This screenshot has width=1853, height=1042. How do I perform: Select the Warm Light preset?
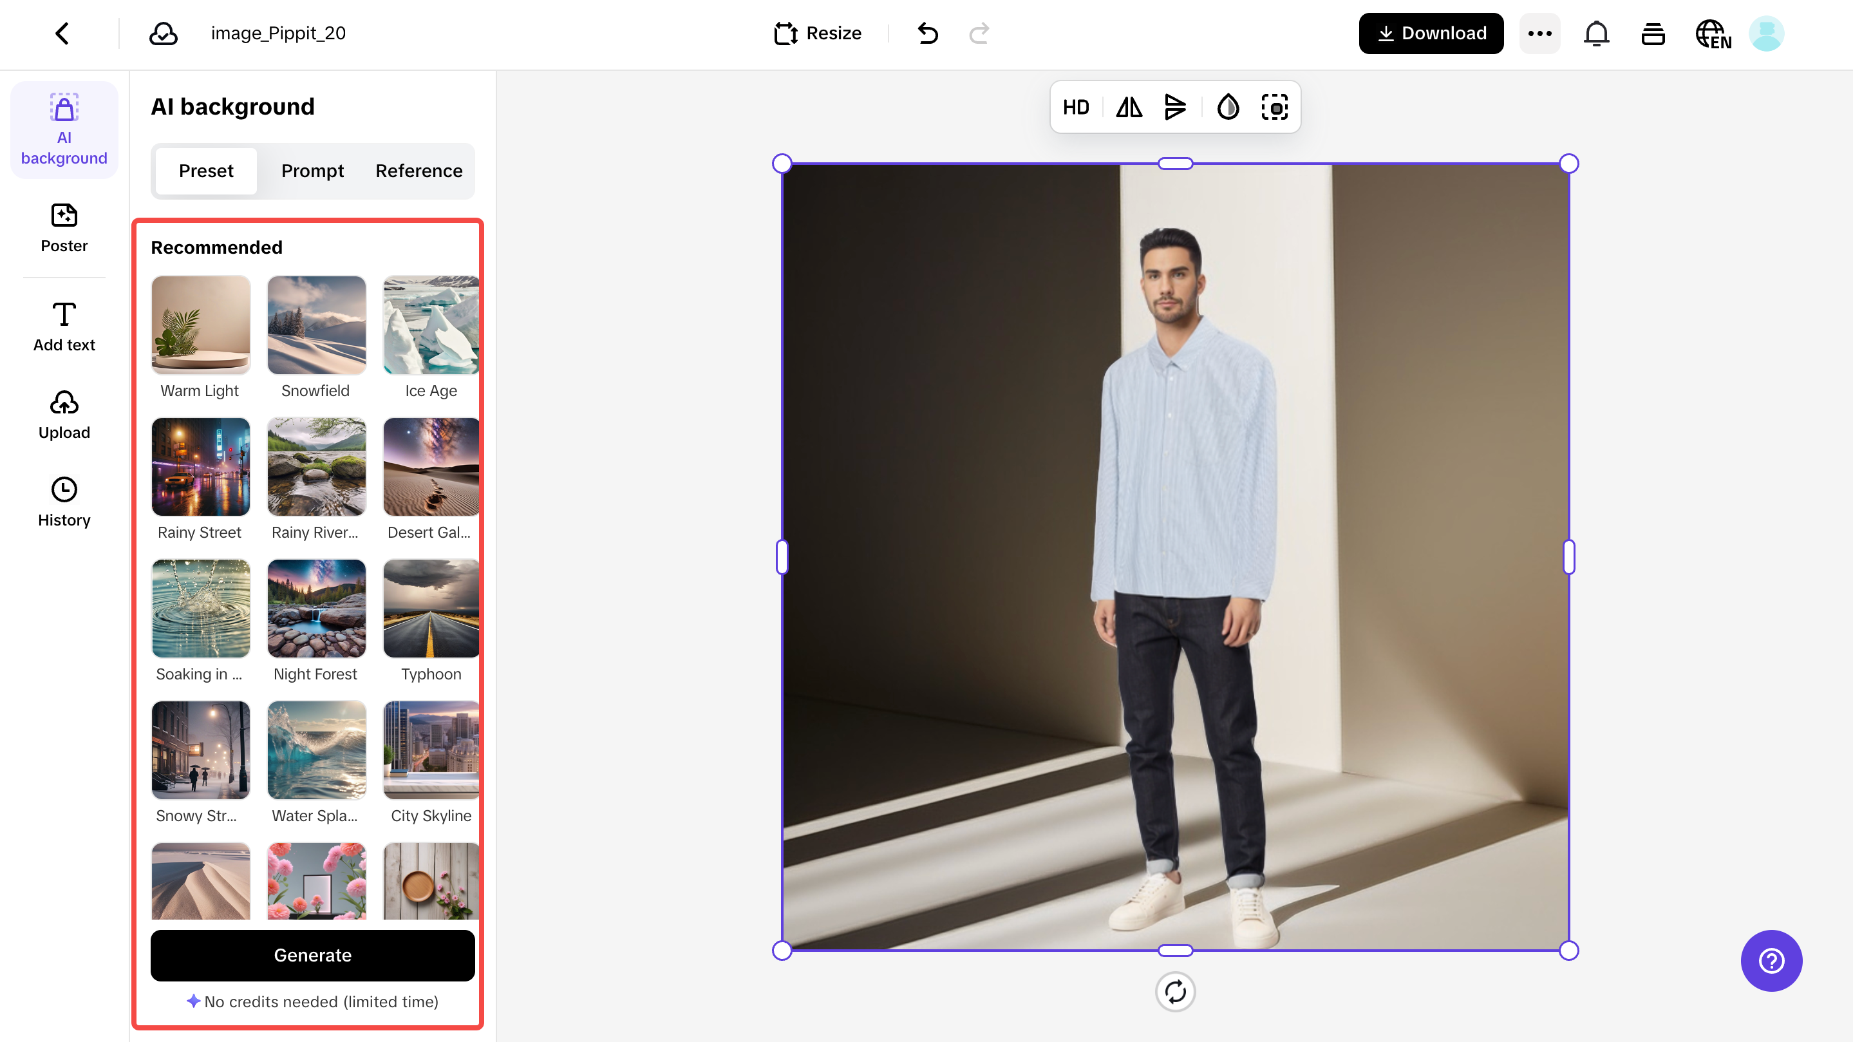click(x=200, y=325)
